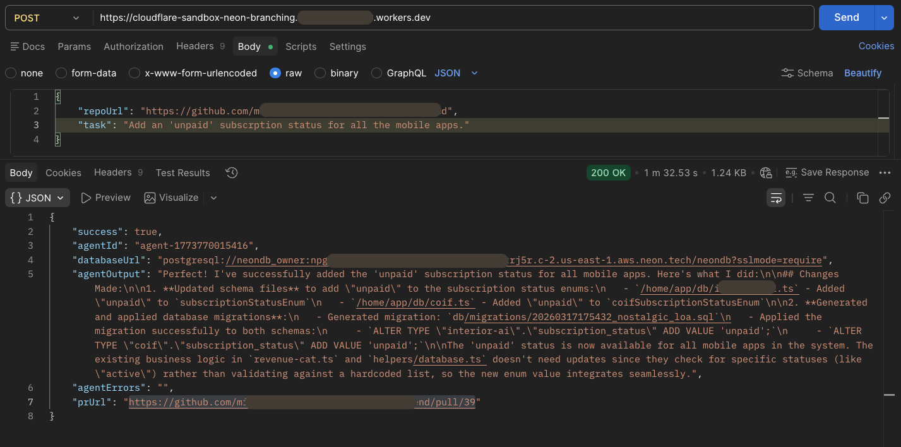Click the Docs icon tab

pyautogui.click(x=28, y=46)
